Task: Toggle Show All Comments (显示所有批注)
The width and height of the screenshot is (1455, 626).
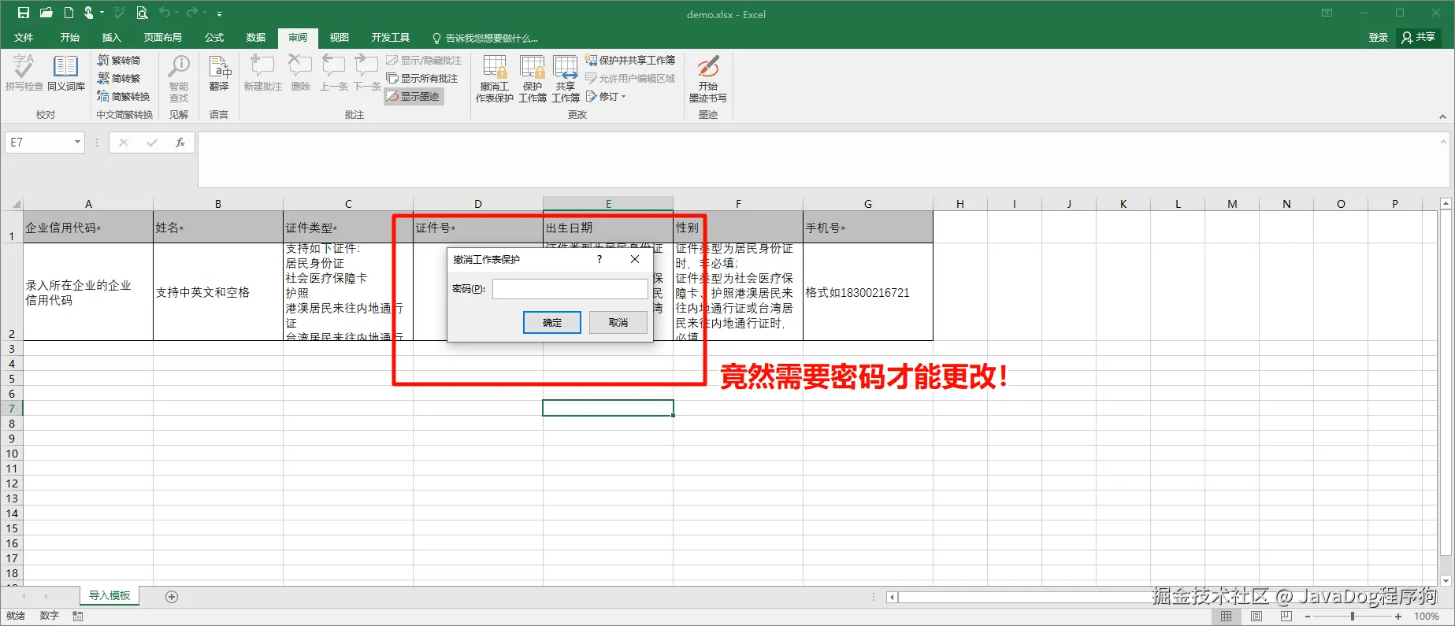Action: coord(422,79)
